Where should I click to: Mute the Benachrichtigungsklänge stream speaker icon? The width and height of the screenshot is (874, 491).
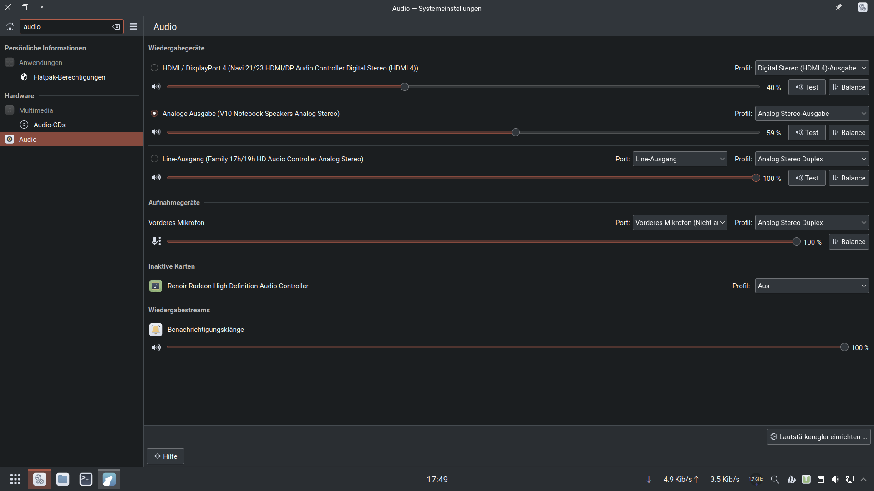click(x=156, y=347)
